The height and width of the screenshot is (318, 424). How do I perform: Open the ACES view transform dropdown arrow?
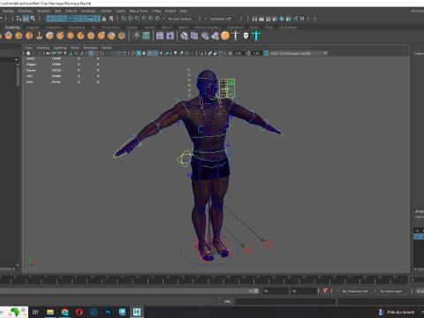pyautogui.click(x=325, y=53)
